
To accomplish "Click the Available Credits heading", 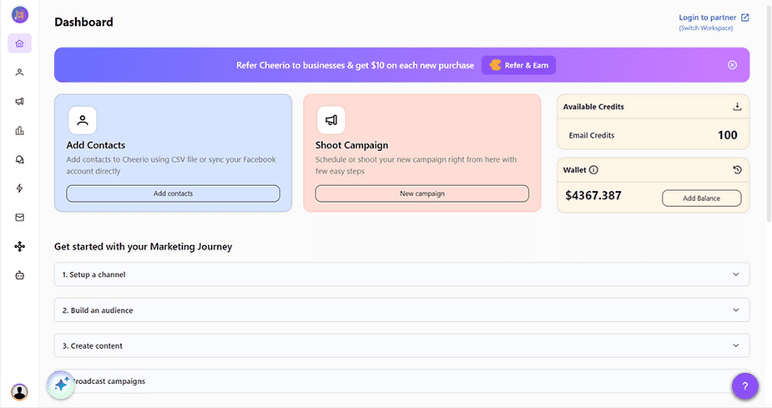I will 593,107.
